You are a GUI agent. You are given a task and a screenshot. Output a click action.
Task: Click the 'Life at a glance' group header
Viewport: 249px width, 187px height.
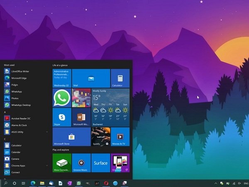[x=60, y=65]
